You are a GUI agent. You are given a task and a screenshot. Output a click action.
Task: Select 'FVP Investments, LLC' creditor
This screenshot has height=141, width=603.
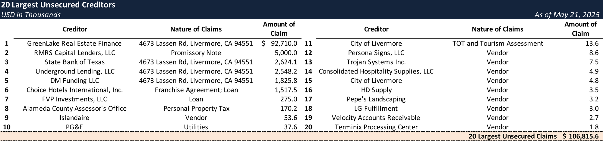point(74,99)
